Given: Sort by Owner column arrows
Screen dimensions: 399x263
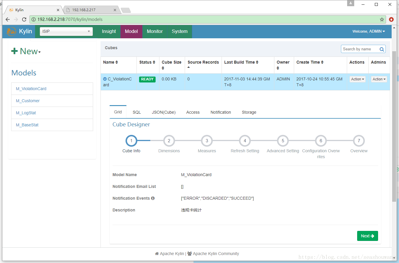Looking at the screenshot, I should coord(278,68).
